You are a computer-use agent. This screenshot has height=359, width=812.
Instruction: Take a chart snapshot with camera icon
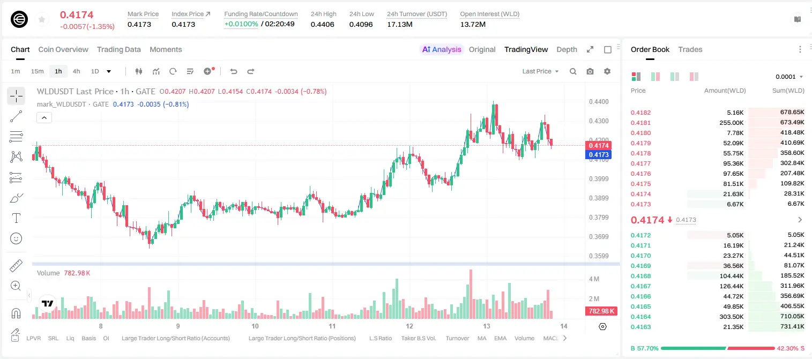(x=590, y=71)
